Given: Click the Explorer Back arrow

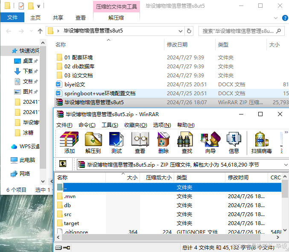Looking at the screenshot, I should [x=9, y=31].
